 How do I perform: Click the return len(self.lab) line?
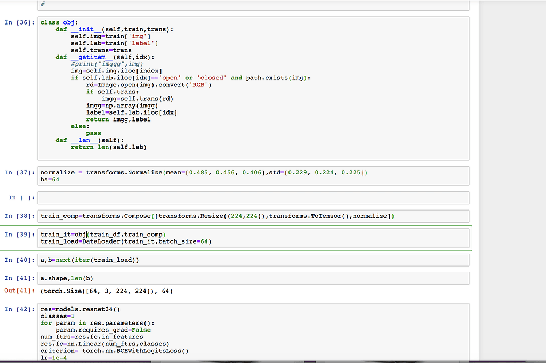pos(108,147)
